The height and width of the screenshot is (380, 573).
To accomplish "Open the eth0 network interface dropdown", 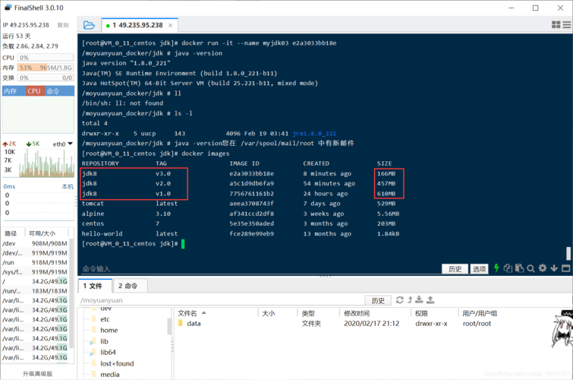I will click(x=62, y=144).
